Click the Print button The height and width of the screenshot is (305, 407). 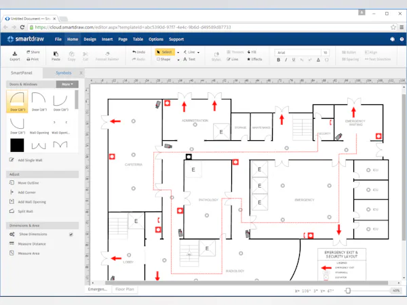tap(33, 60)
